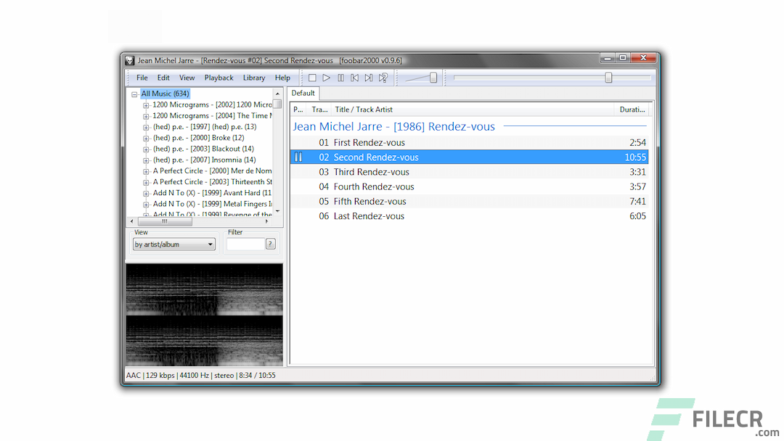Switch to the Default playlist tab
Screen dimensions: 784x441
303,93
